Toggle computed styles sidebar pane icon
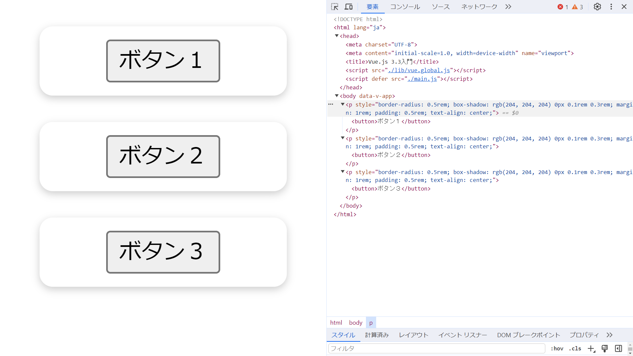This screenshot has width=633, height=356. [x=618, y=348]
